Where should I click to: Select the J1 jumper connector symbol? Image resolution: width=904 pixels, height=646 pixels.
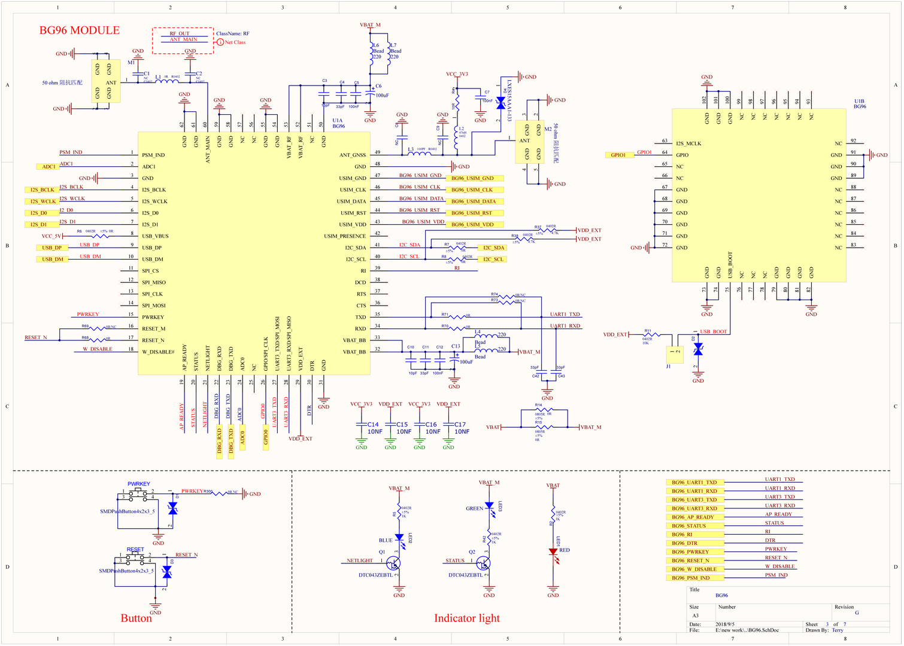tap(675, 354)
